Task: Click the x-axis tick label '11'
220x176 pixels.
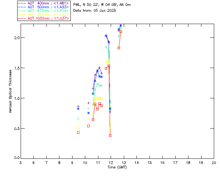Action: tap(98, 163)
